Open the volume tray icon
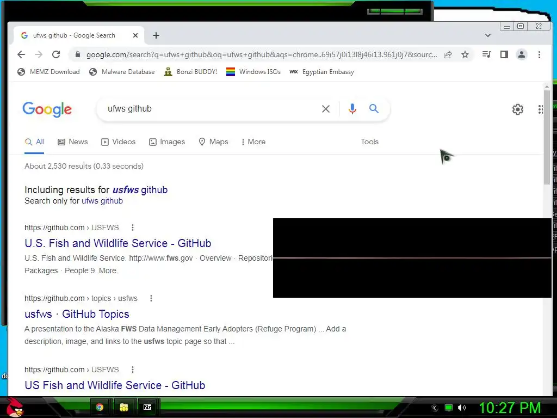This screenshot has width=557, height=418. [x=461, y=408]
